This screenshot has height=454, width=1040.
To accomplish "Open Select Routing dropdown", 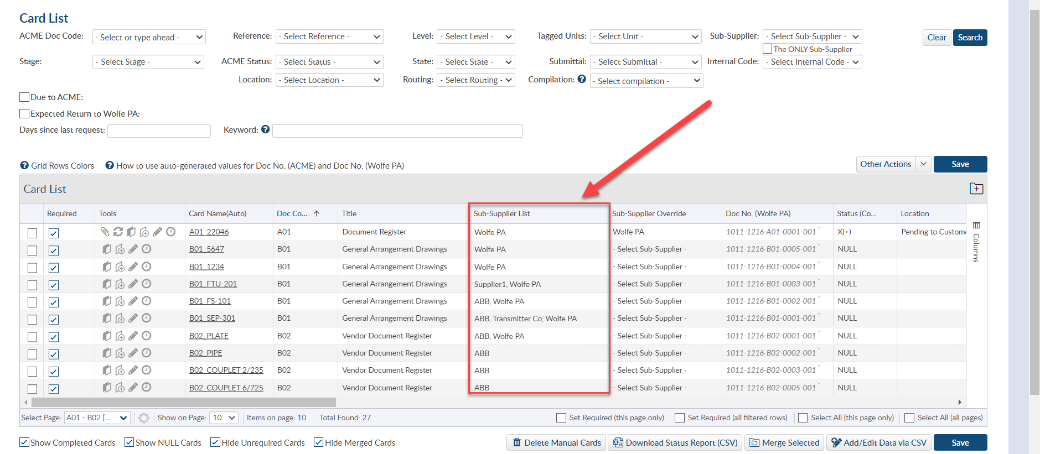I will (476, 80).
